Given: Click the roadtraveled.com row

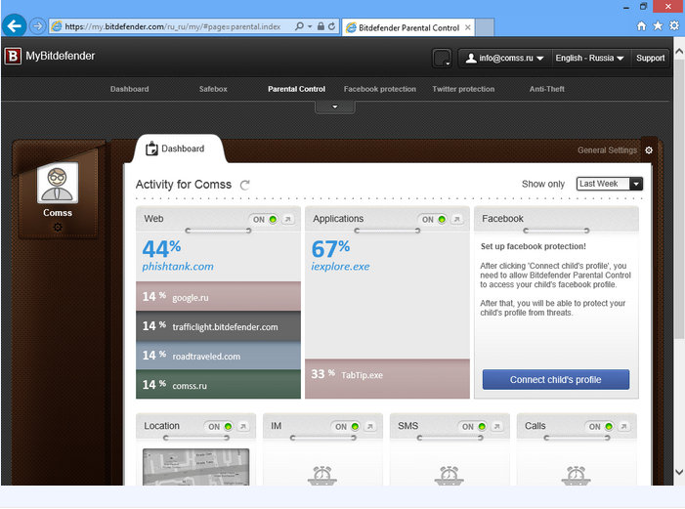Looking at the screenshot, I should 219,356.
